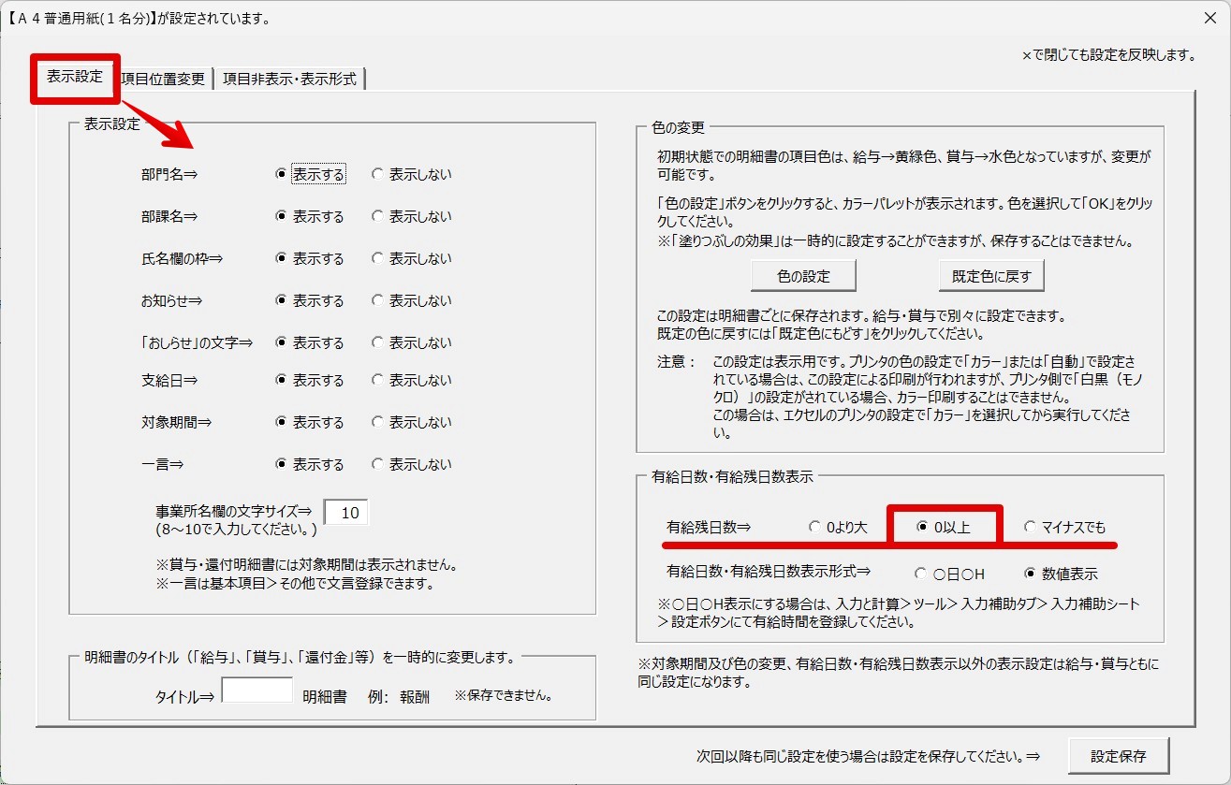Close the settings dialog window
The image size is (1231, 785).
(1209, 18)
